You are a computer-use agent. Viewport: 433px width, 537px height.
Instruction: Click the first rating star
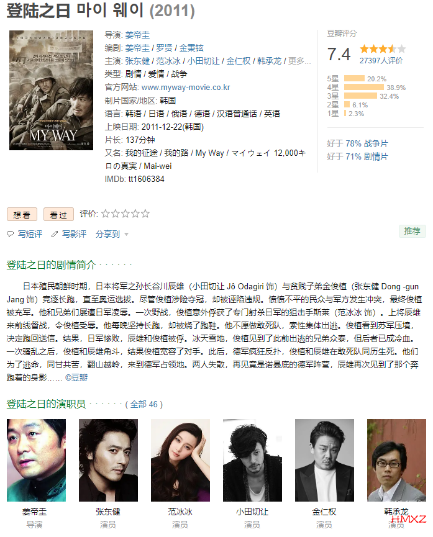[x=106, y=214]
